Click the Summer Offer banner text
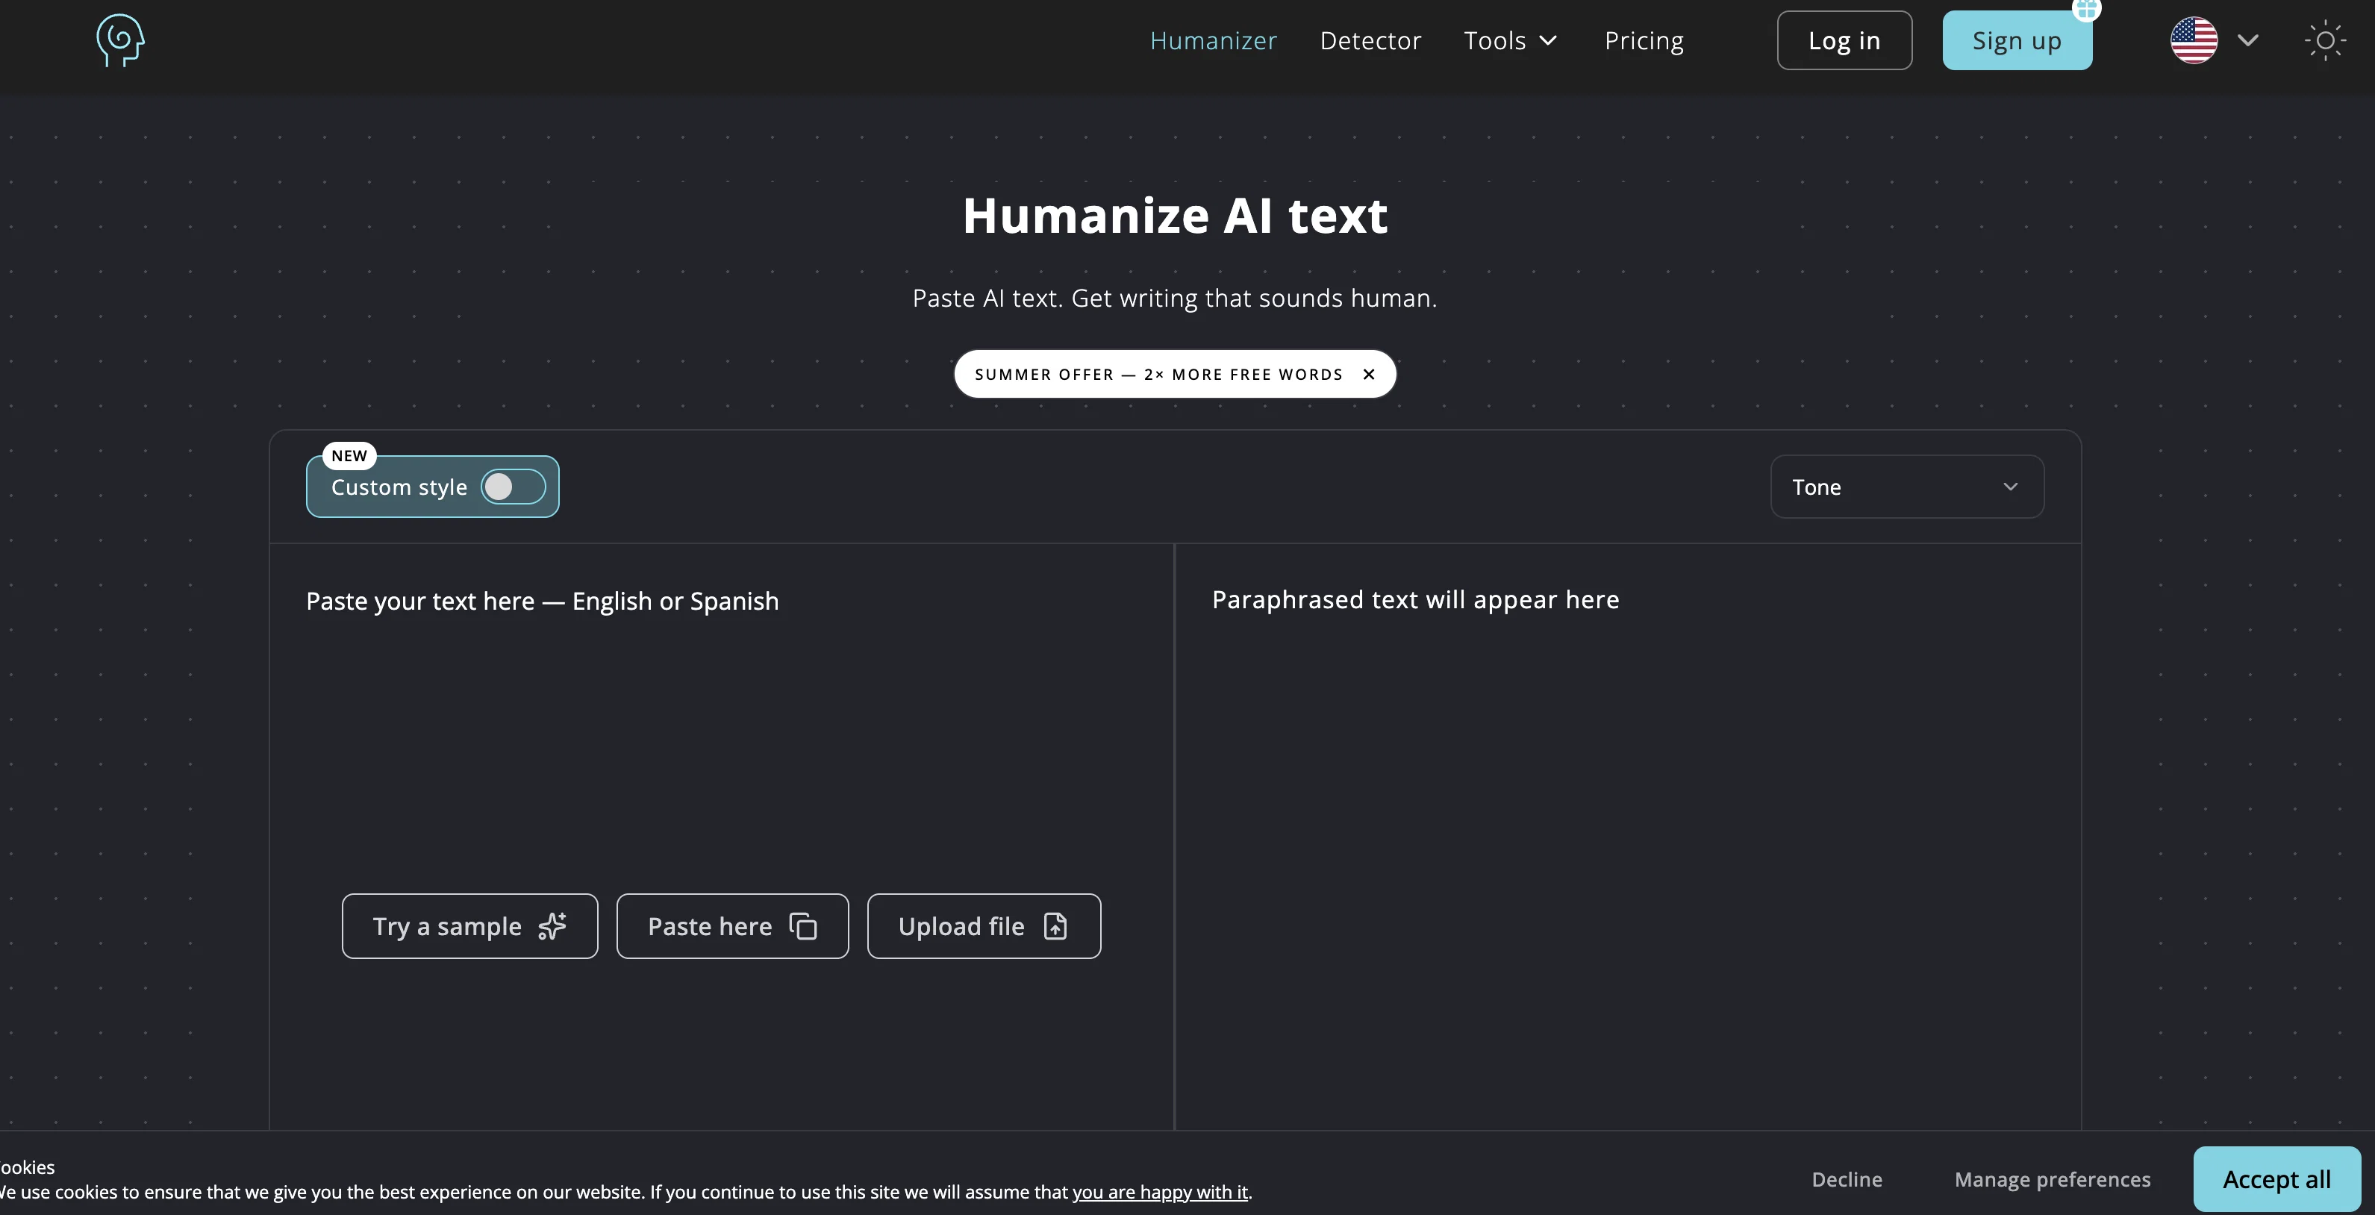Screen dimensions: 2375x1215 pos(1158,374)
